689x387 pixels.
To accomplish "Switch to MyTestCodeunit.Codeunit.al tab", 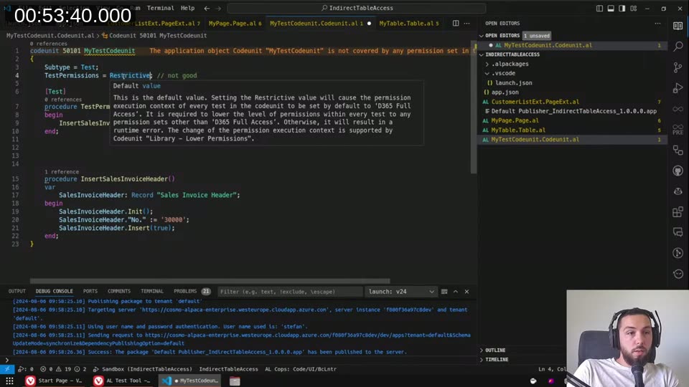I will [319, 23].
